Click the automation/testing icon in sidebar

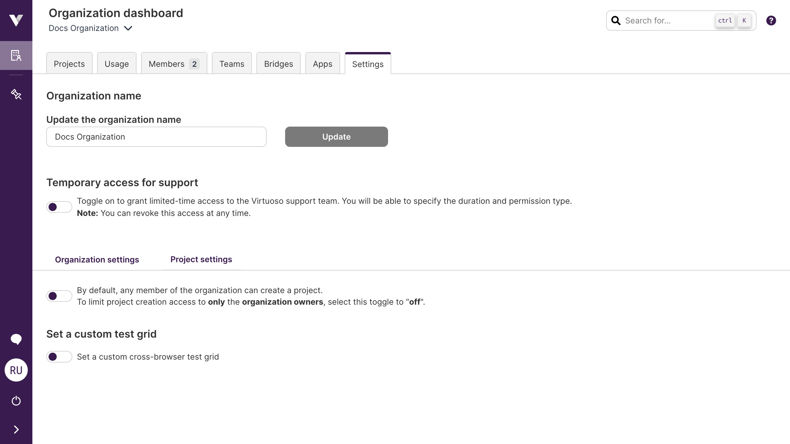tap(16, 94)
